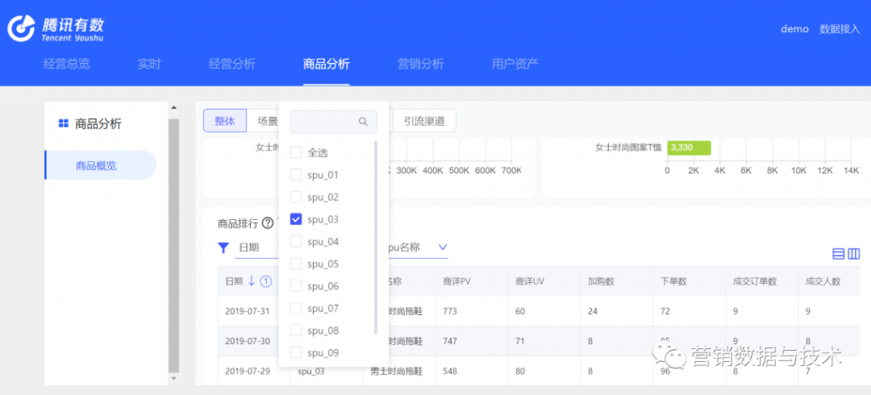Screen dimensions: 871x395
Task: Select the 引流渠道 button
Action: (424, 121)
